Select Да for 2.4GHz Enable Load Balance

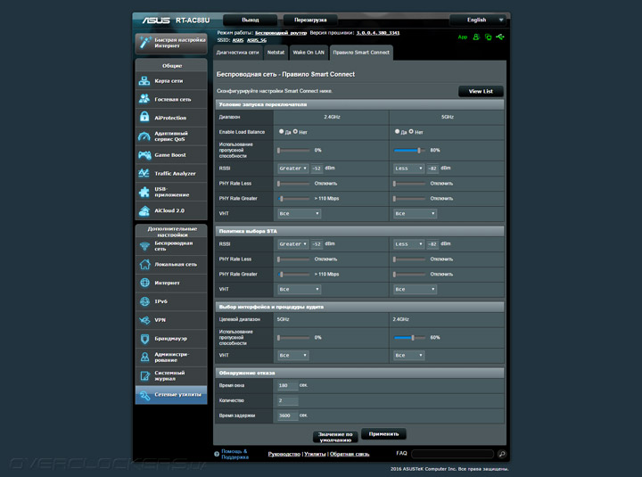coord(282,131)
